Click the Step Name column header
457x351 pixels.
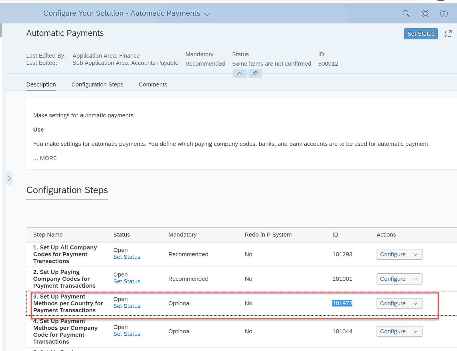pyautogui.click(x=48, y=235)
